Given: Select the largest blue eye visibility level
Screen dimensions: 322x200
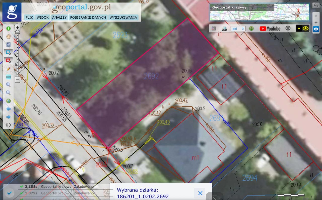Looking at the screenshot, I should click(x=316, y=29).
